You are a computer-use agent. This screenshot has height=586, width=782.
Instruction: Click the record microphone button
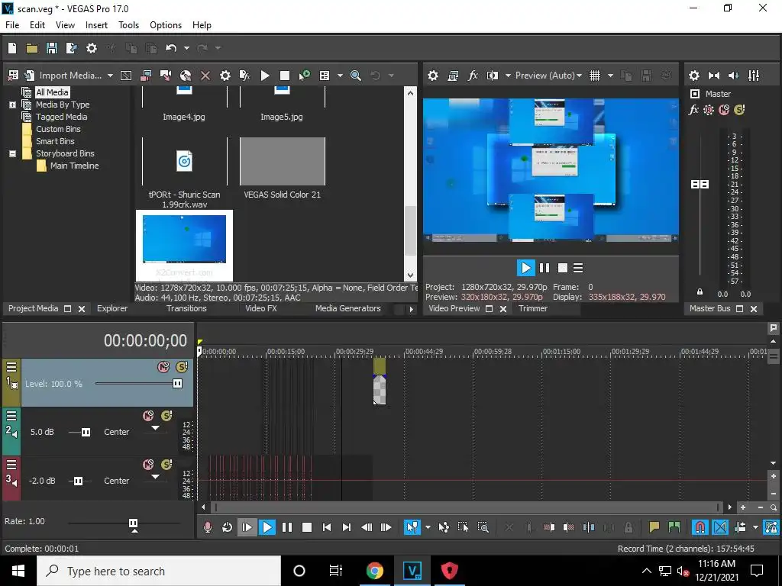(x=208, y=527)
